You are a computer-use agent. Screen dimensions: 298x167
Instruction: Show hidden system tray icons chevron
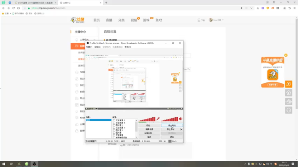pos(245,164)
